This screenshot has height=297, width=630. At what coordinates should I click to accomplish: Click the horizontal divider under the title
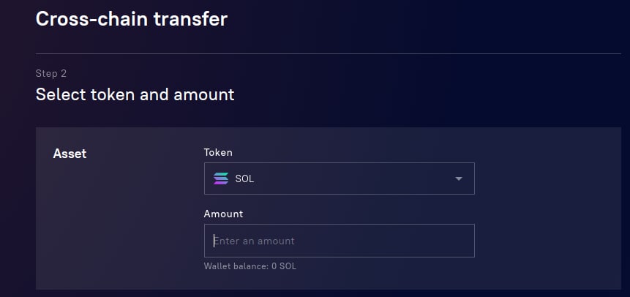[328, 53]
